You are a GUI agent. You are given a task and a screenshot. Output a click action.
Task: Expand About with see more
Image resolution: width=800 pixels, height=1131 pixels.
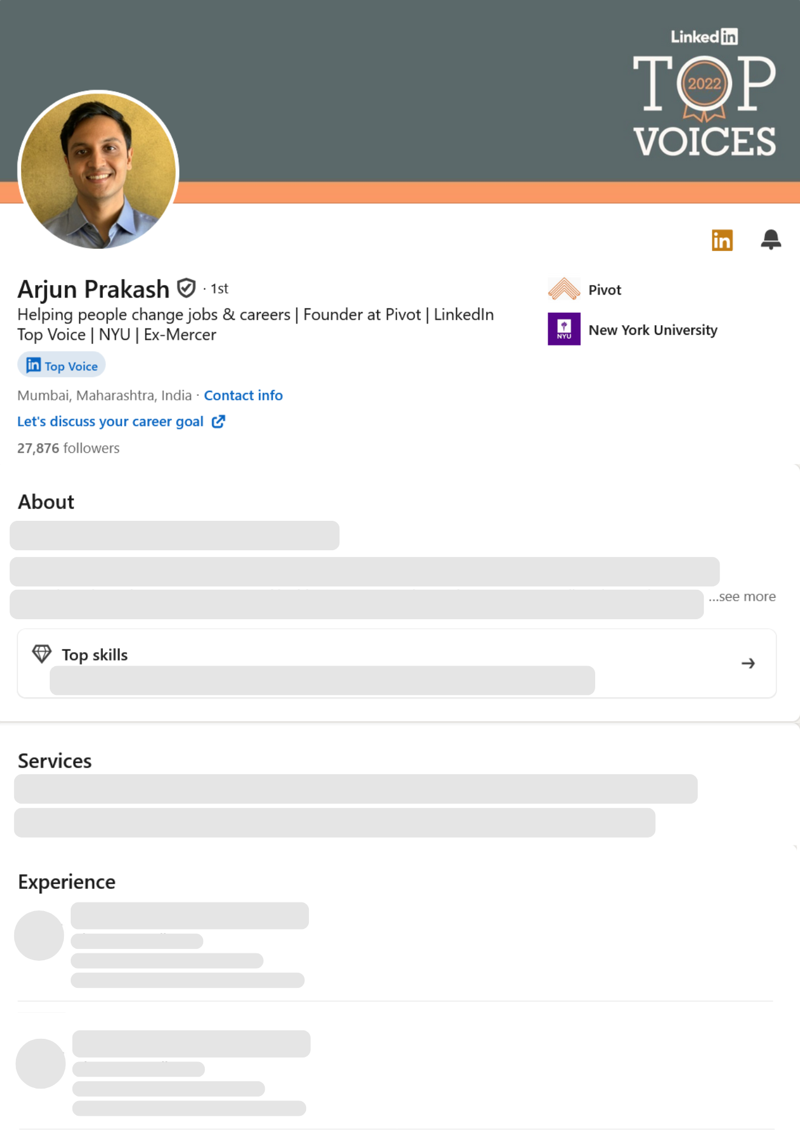point(742,597)
